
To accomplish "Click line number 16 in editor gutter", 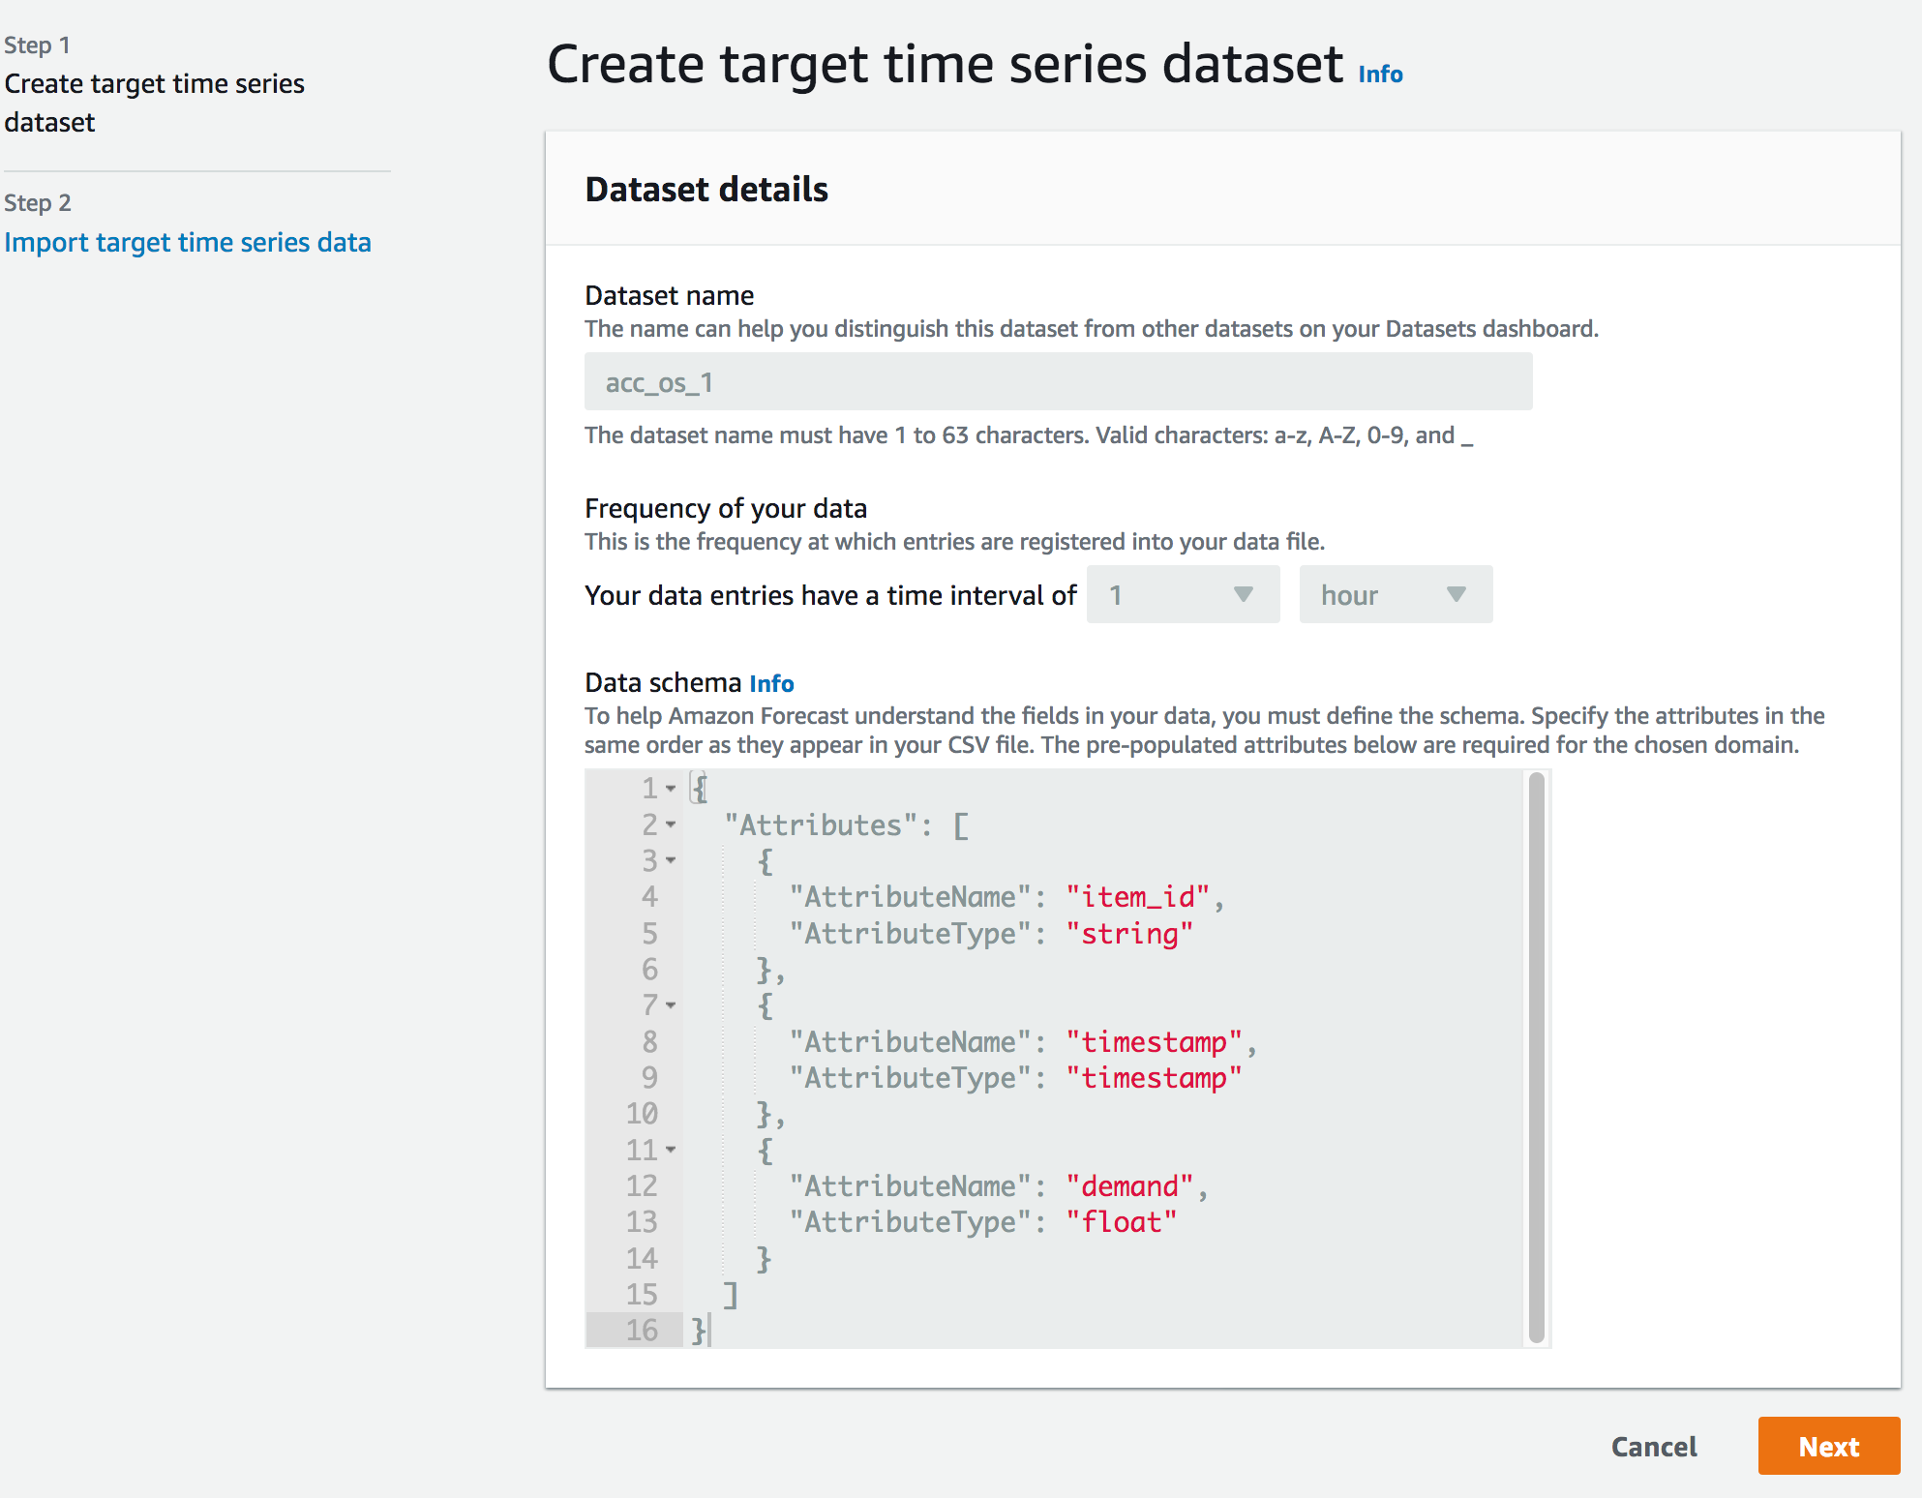I will click(642, 1331).
